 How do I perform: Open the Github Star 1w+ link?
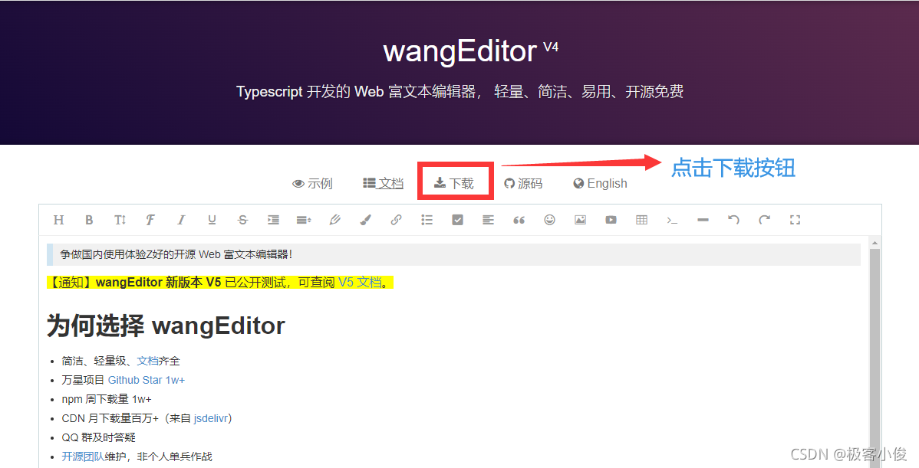click(x=147, y=380)
